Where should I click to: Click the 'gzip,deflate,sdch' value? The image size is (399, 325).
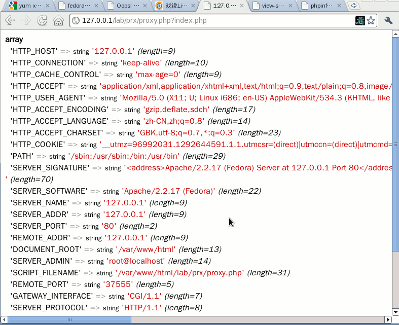click(176, 110)
